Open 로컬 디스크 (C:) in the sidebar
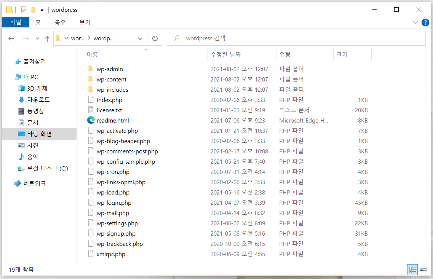The width and height of the screenshot is (433, 279). (x=48, y=168)
